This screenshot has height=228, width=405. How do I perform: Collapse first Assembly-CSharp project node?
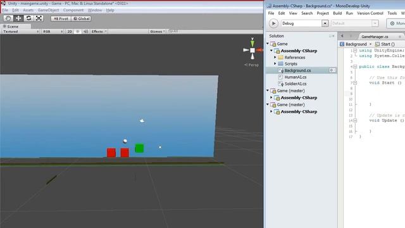click(x=271, y=51)
